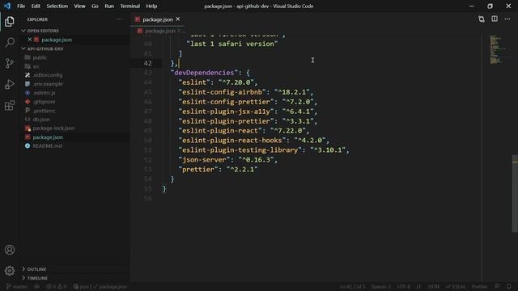Open the File menu

[21, 6]
